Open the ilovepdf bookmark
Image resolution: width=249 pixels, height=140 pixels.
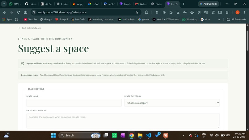click(61, 19)
